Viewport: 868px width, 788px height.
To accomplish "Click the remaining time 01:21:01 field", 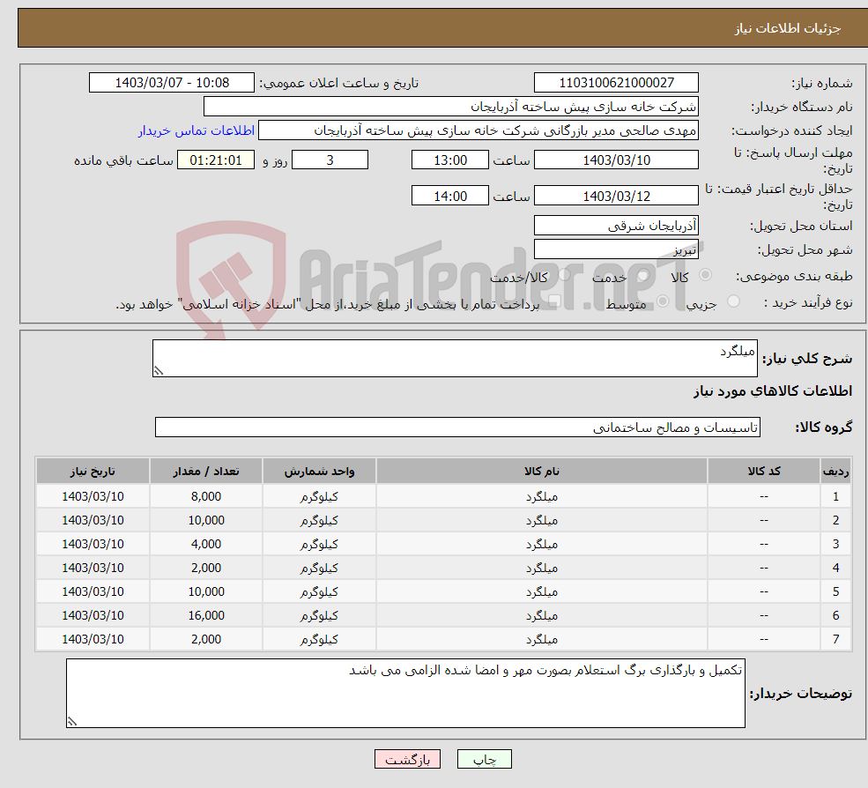I will click(216, 160).
